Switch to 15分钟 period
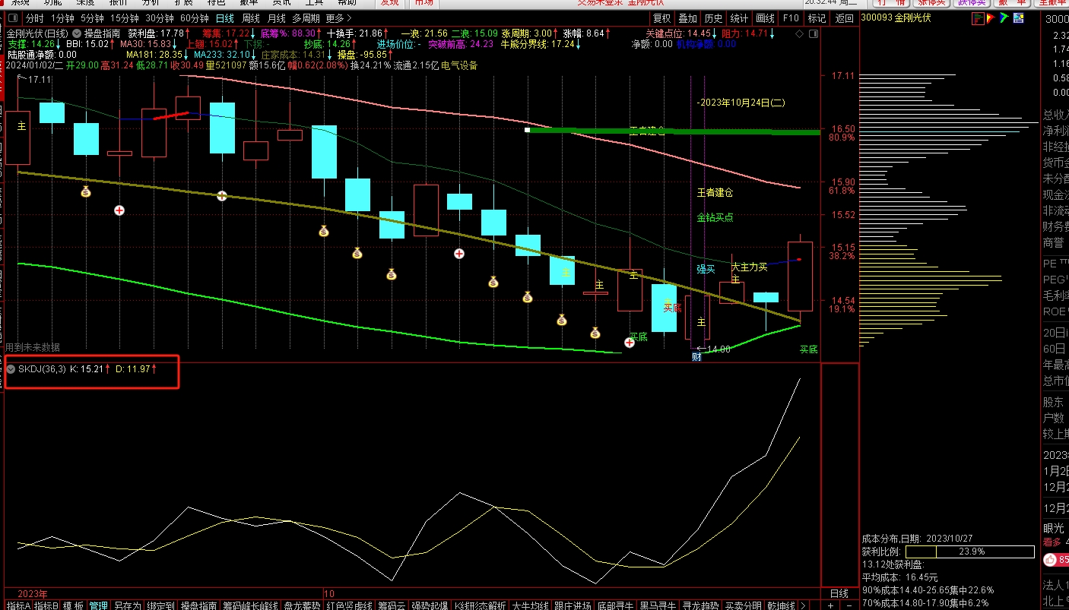This screenshot has height=610, width=1069. (124, 18)
